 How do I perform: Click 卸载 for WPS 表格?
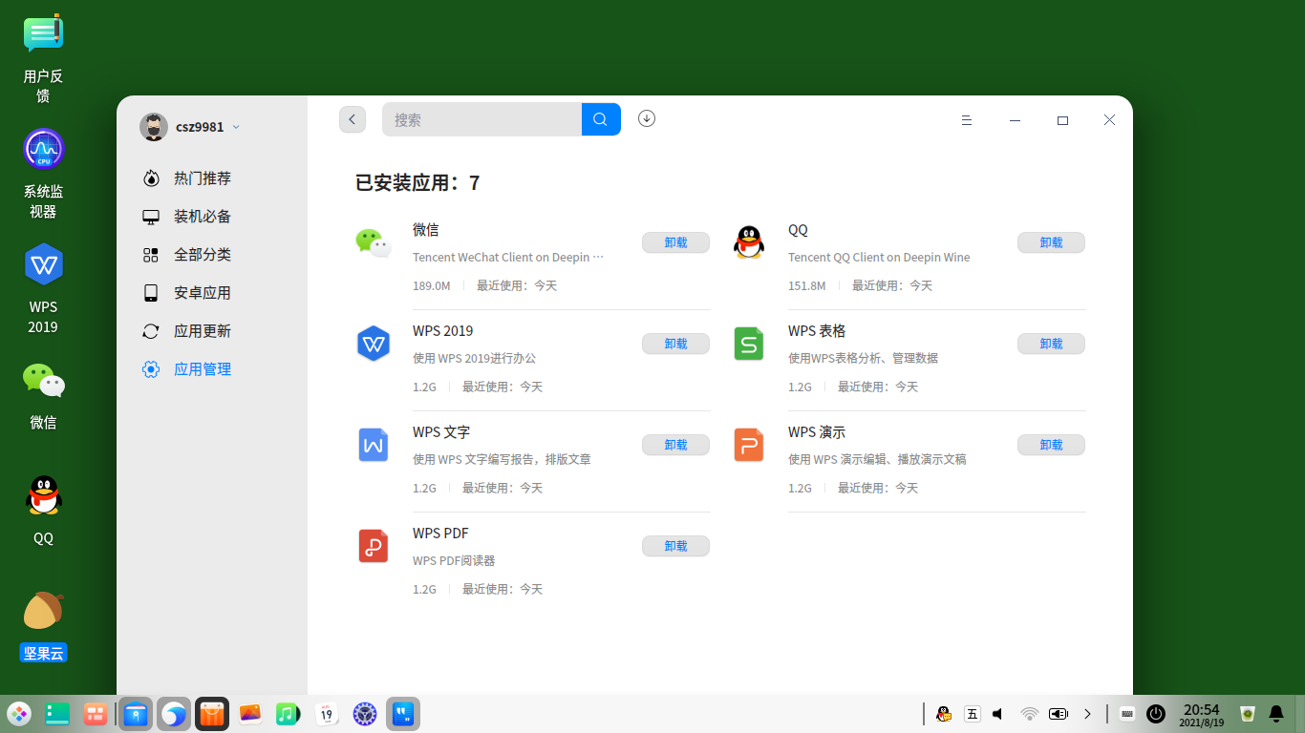point(1051,344)
